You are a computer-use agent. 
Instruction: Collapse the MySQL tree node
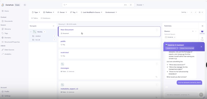(31, 32)
